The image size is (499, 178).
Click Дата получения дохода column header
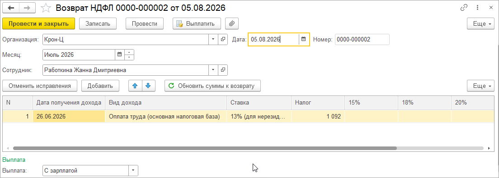[x=69, y=102]
